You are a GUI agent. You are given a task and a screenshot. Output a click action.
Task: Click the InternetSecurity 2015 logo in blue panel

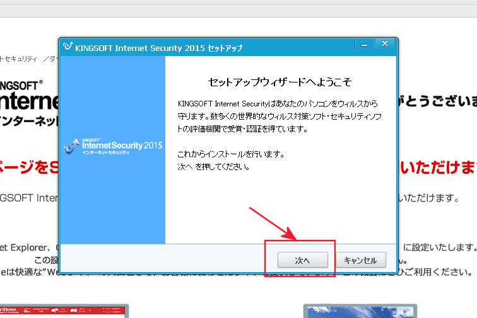point(113,146)
